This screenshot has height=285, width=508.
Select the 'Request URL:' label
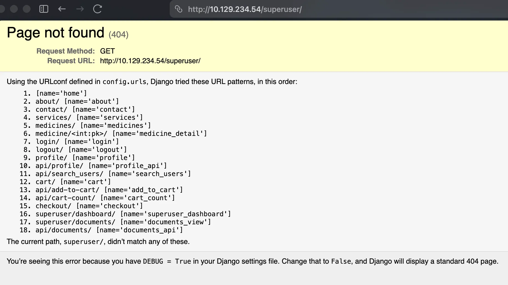point(71,61)
